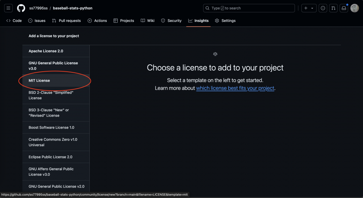Switch to the Issues tab
This screenshot has height=198, width=363.
pyautogui.click(x=37, y=20)
